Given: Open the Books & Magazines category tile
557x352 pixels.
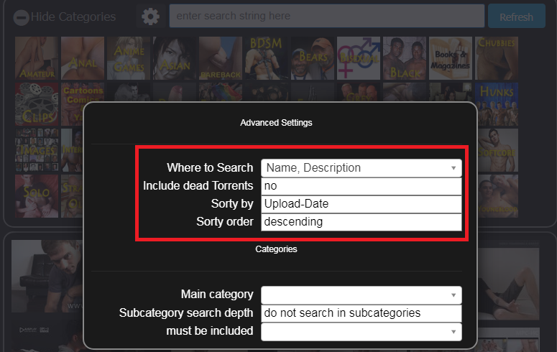Looking at the screenshot, I should 451,58.
